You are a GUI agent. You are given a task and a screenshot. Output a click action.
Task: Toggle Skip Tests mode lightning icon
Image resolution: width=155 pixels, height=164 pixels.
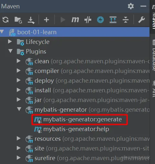point(100,20)
